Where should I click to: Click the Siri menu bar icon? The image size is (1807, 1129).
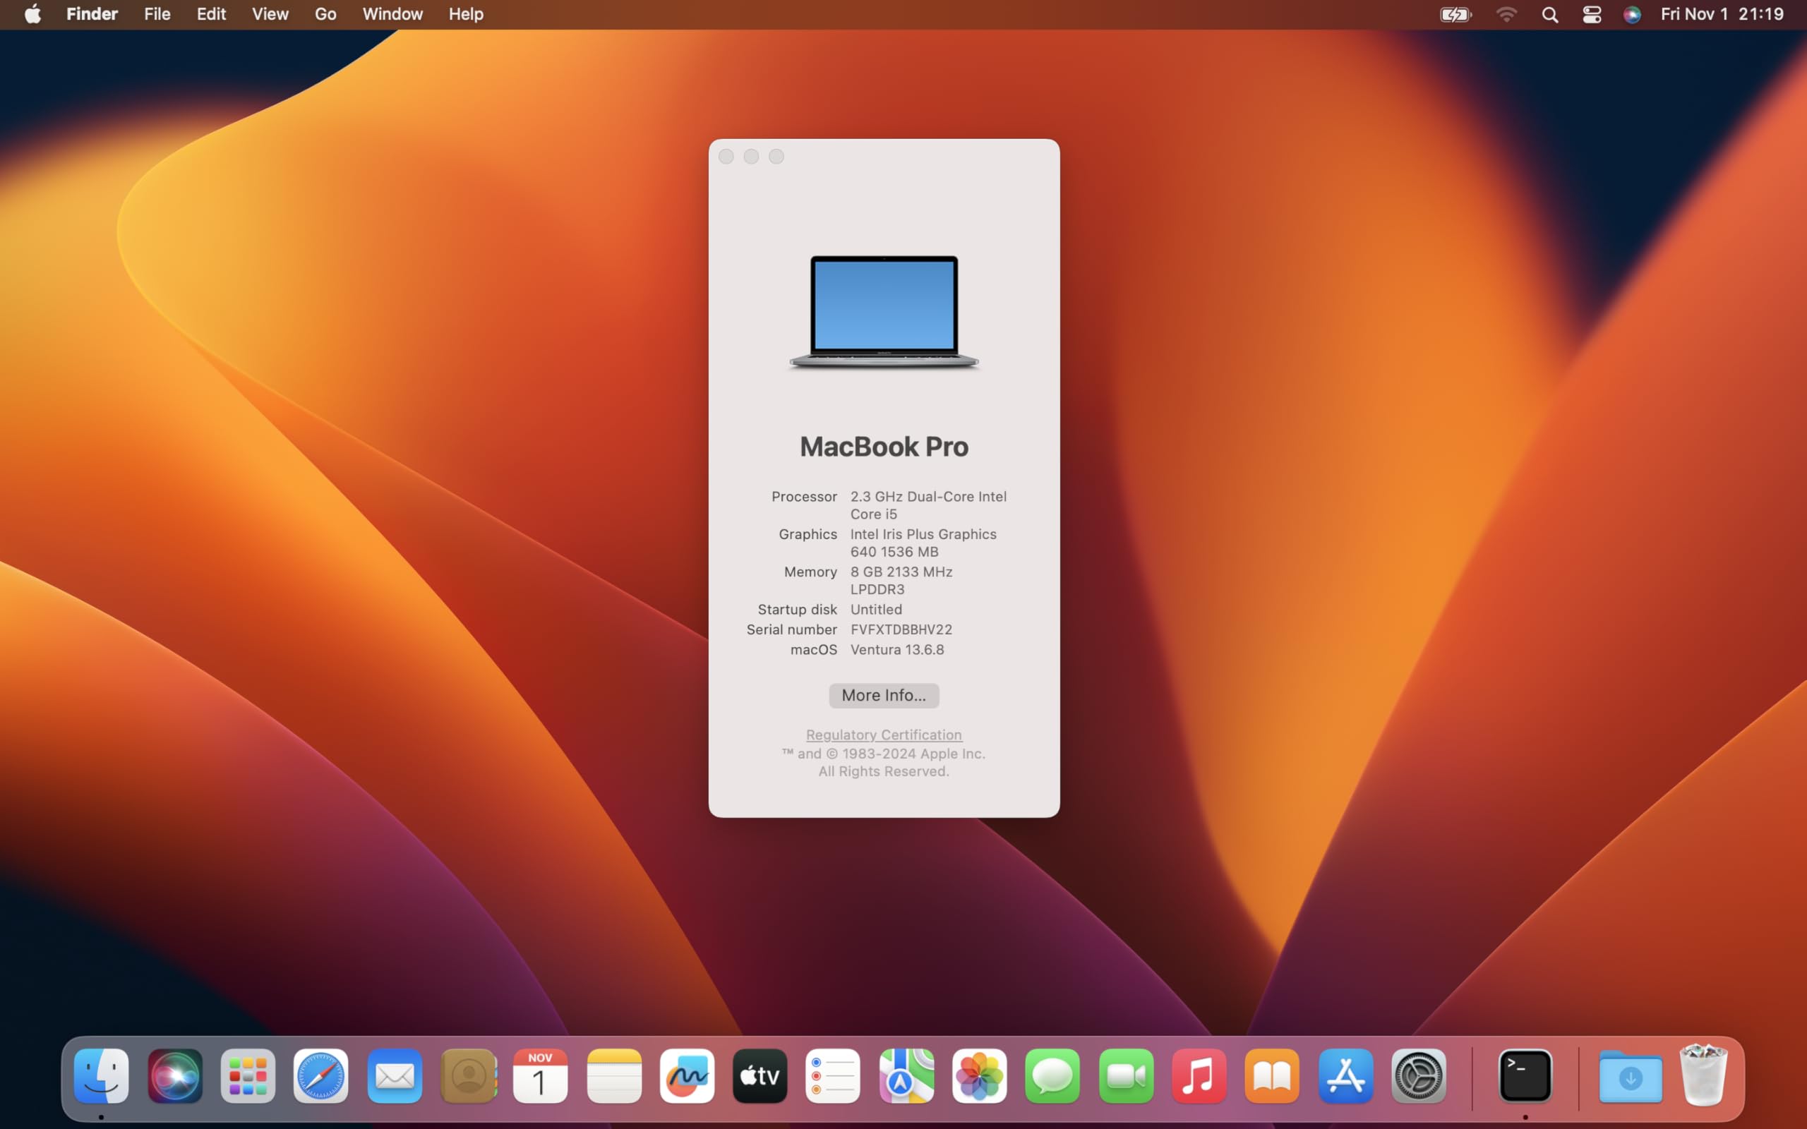(1632, 14)
